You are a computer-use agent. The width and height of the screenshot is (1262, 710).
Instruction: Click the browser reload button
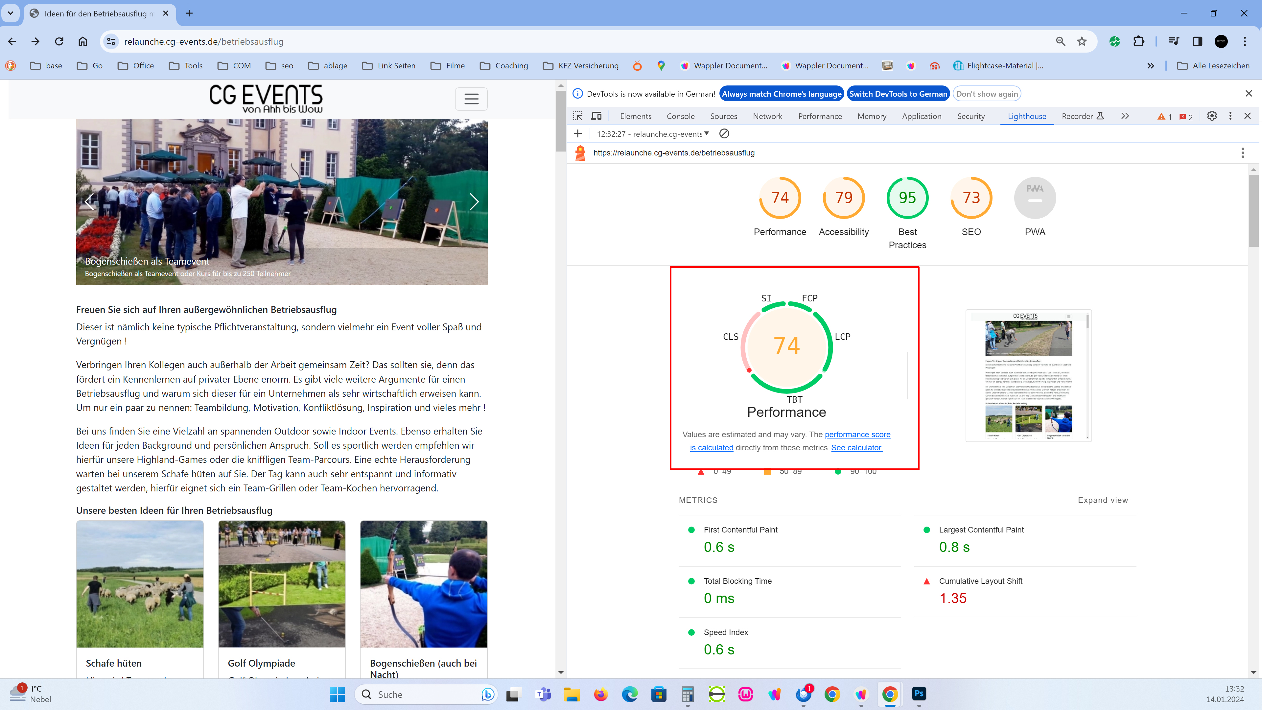click(59, 42)
